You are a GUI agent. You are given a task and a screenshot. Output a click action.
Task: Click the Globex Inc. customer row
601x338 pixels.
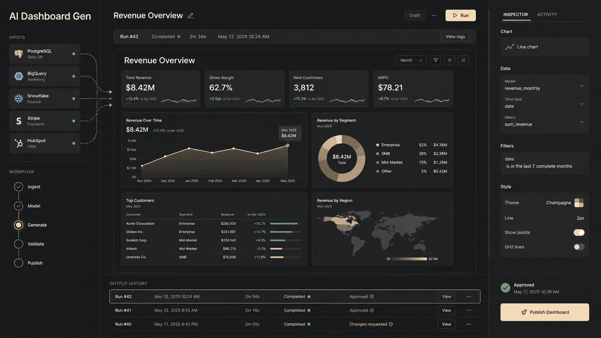coord(214,232)
